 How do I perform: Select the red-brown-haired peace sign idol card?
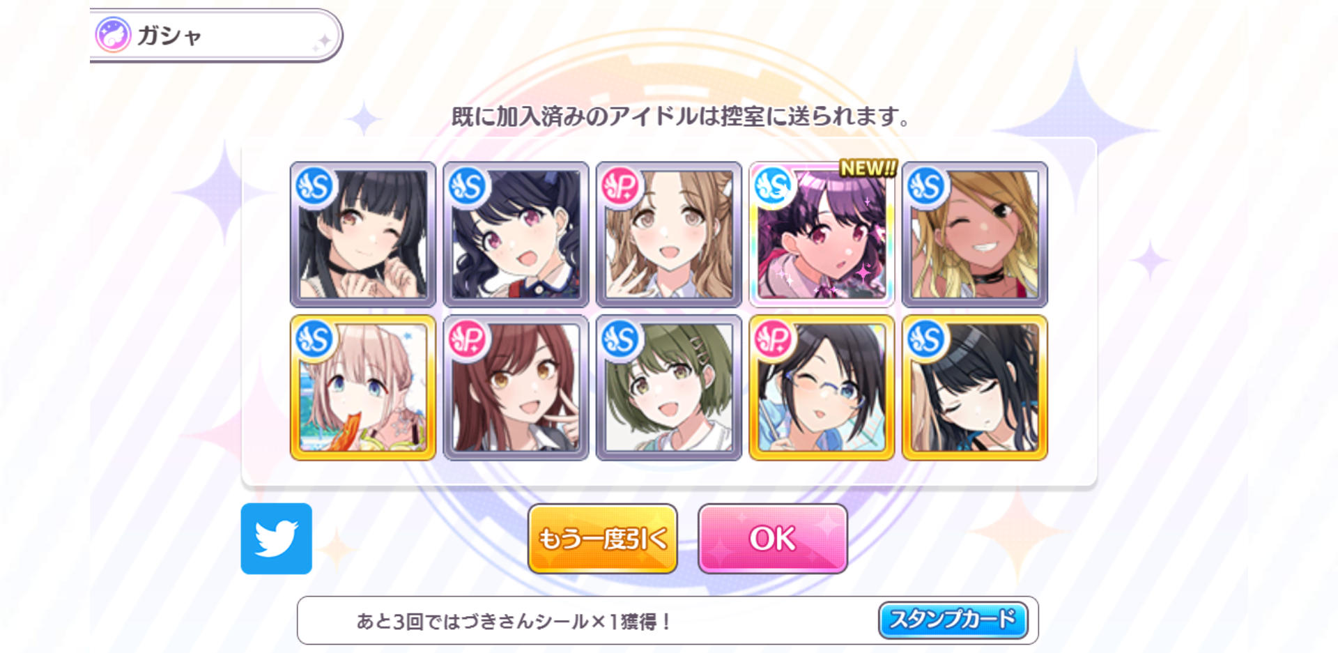(x=516, y=387)
